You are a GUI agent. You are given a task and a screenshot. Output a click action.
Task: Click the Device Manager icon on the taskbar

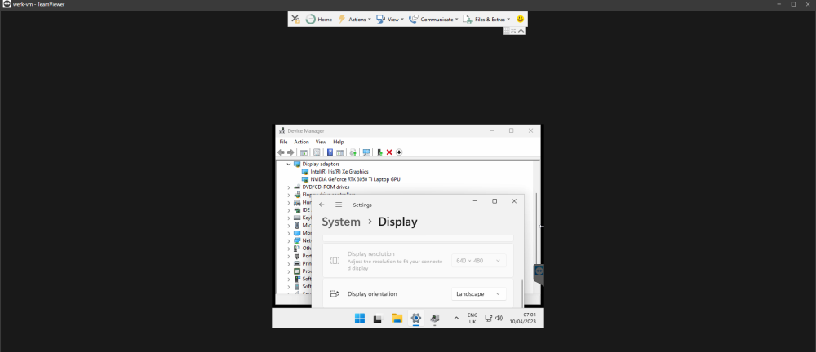(435, 319)
